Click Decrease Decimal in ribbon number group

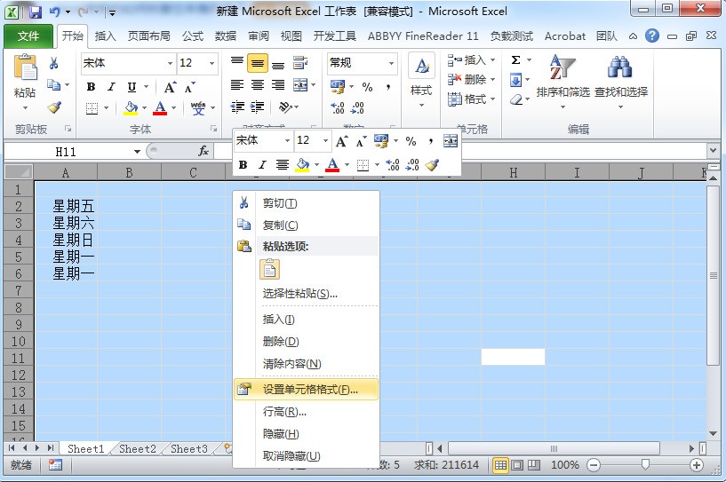click(x=357, y=107)
